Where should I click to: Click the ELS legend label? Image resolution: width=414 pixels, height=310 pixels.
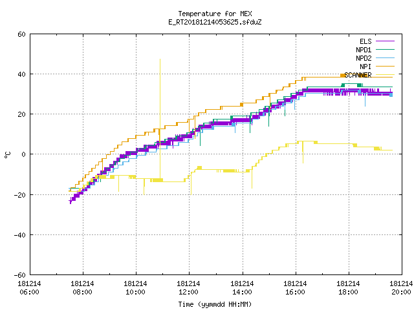point(365,41)
